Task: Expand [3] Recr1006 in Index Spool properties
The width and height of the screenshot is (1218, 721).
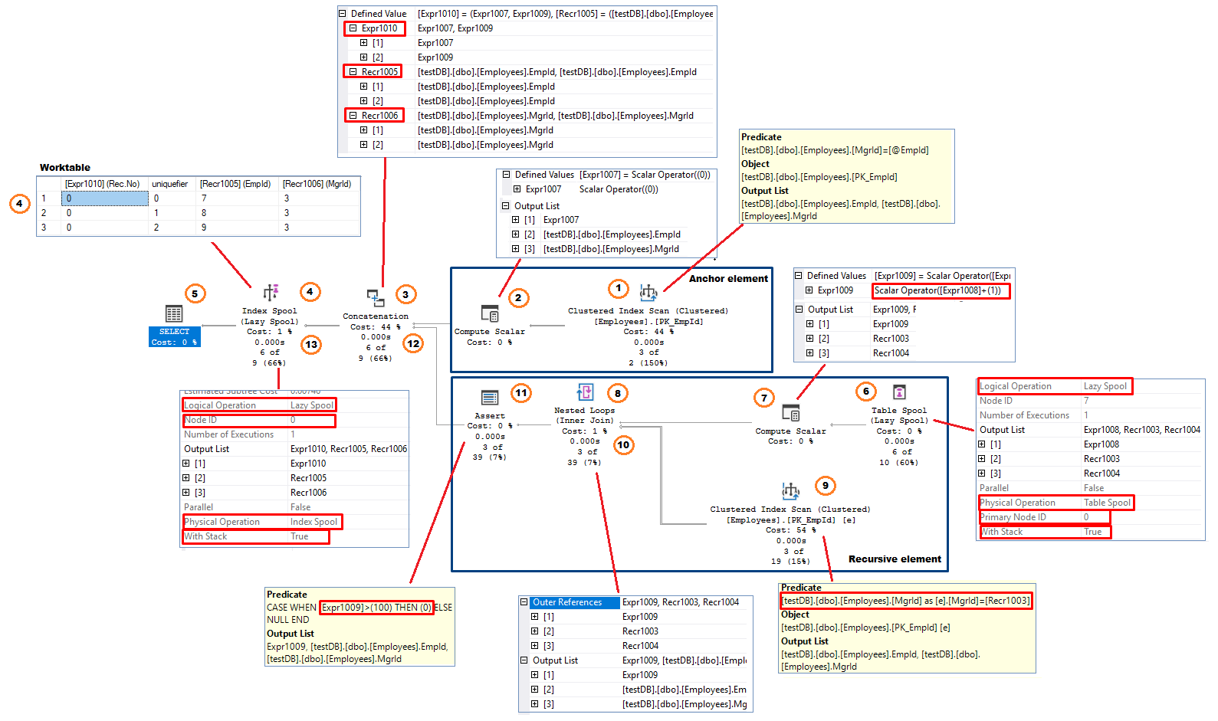Action: point(186,493)
